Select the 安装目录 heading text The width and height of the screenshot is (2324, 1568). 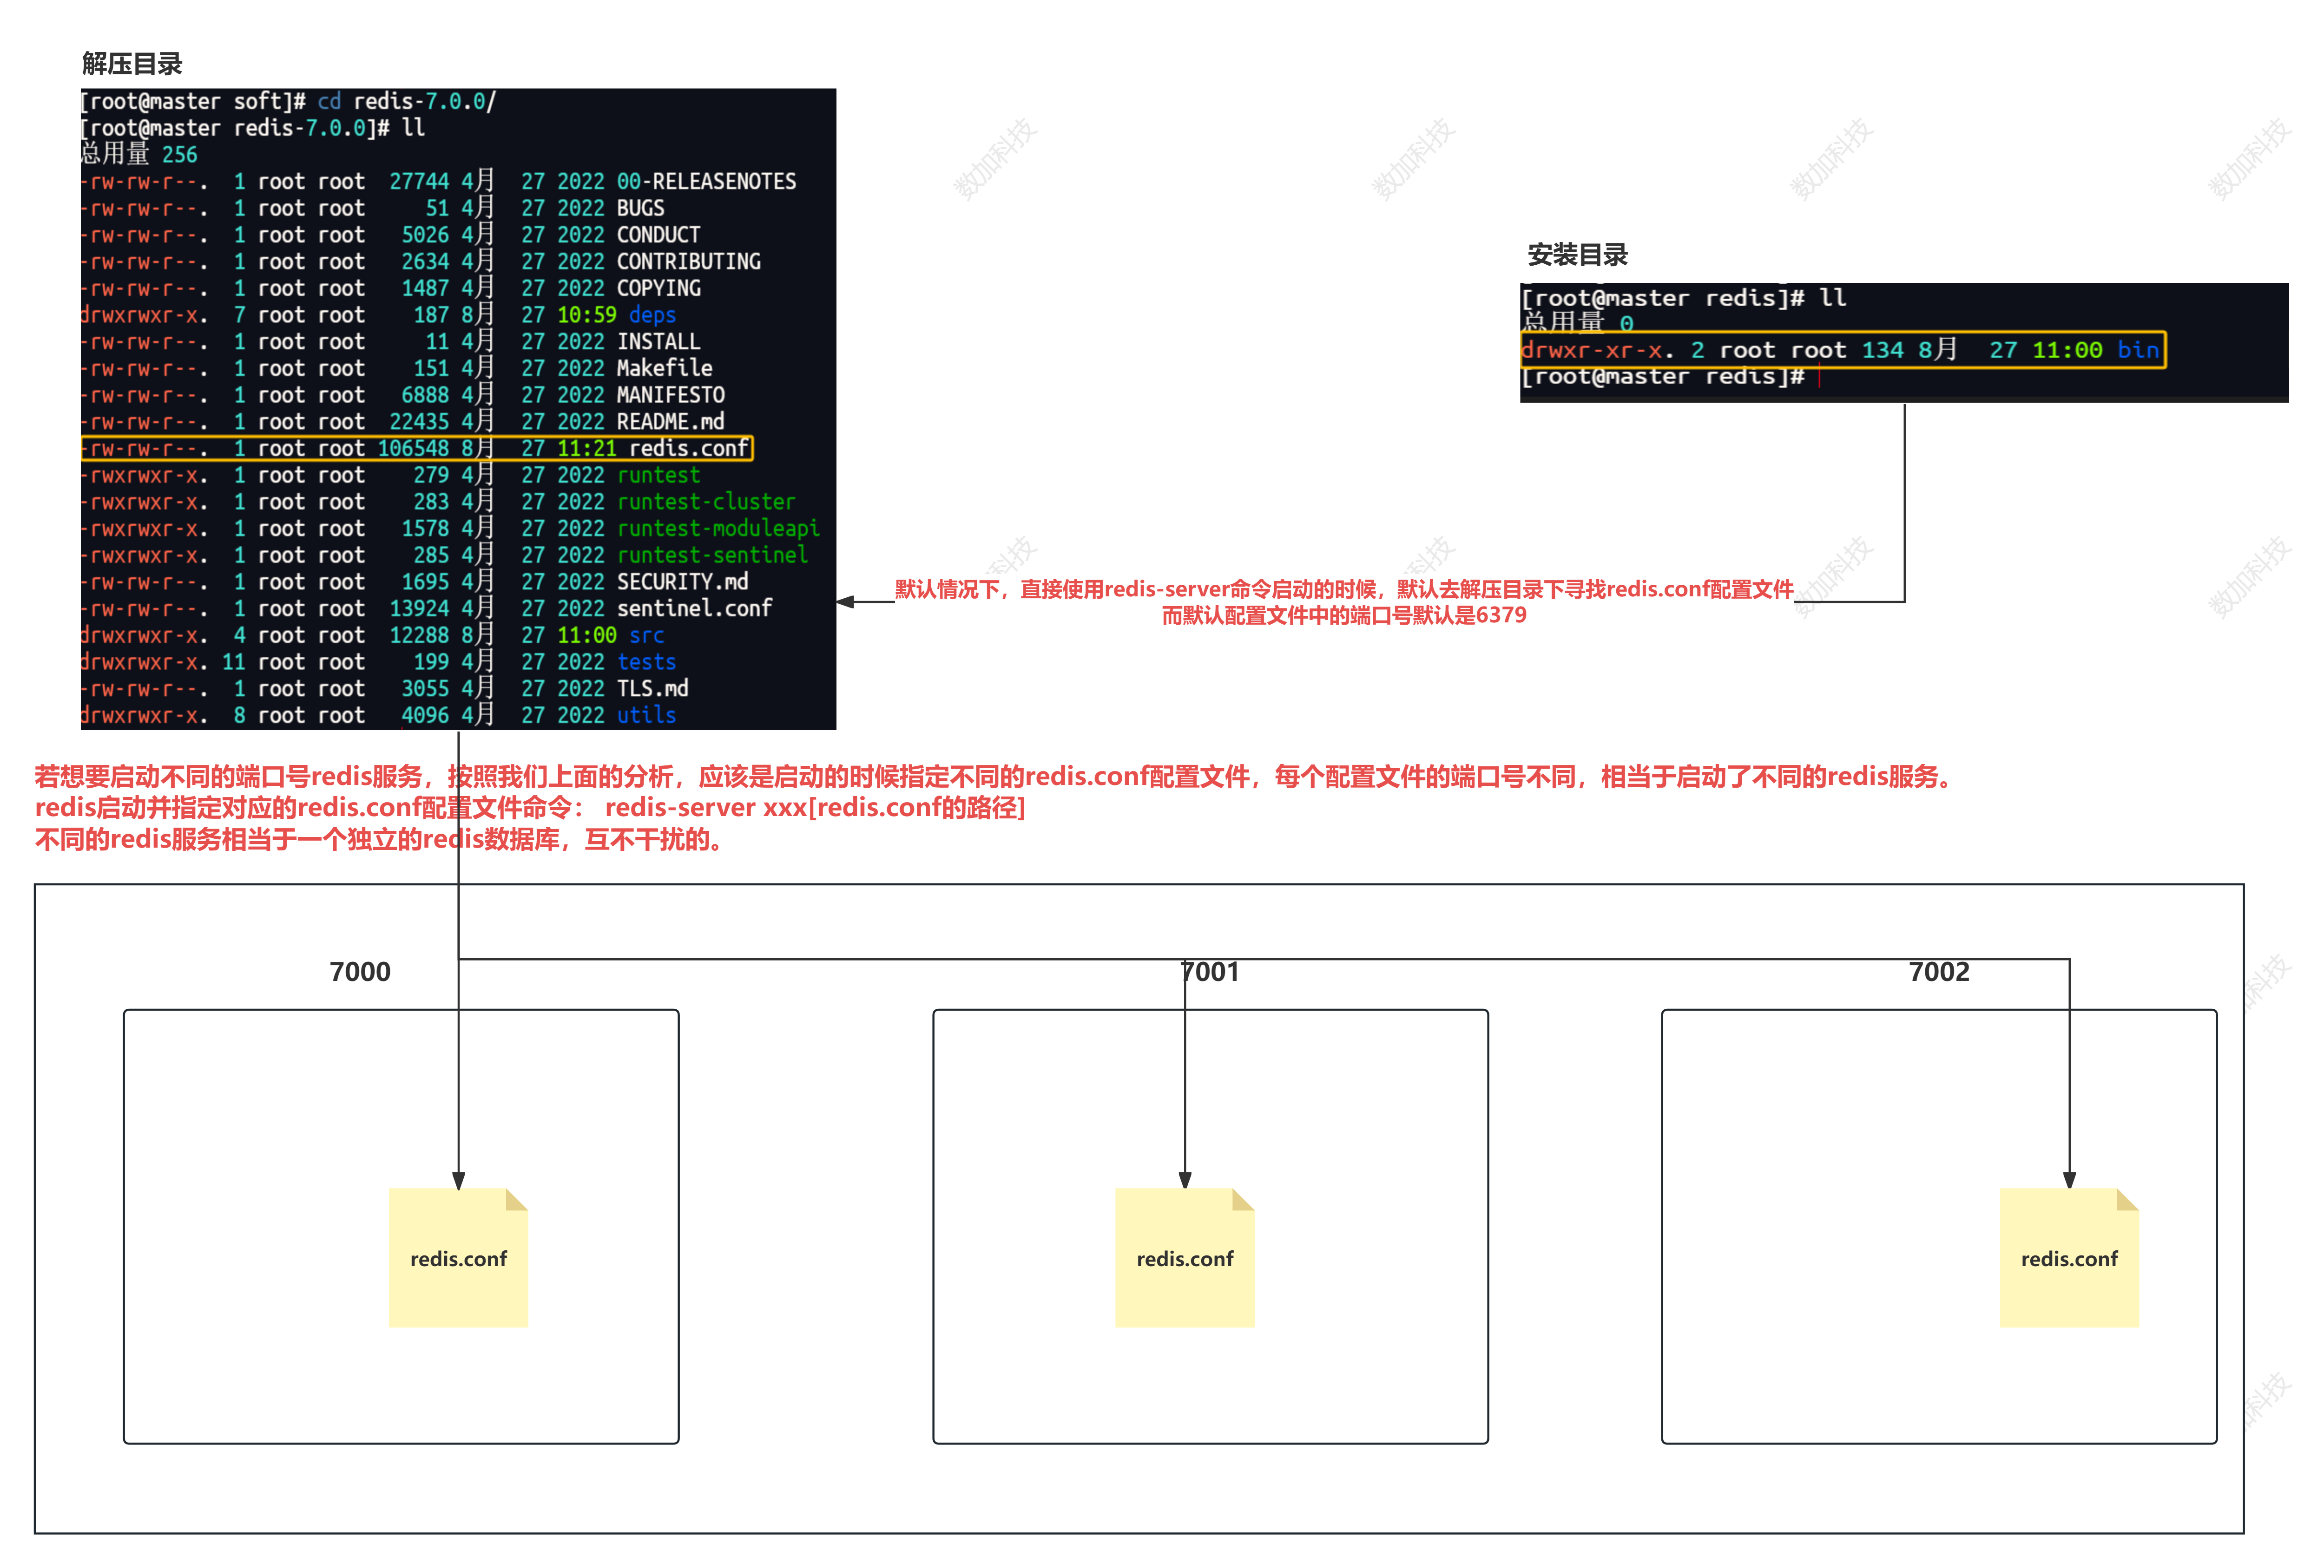[1577, 255]
